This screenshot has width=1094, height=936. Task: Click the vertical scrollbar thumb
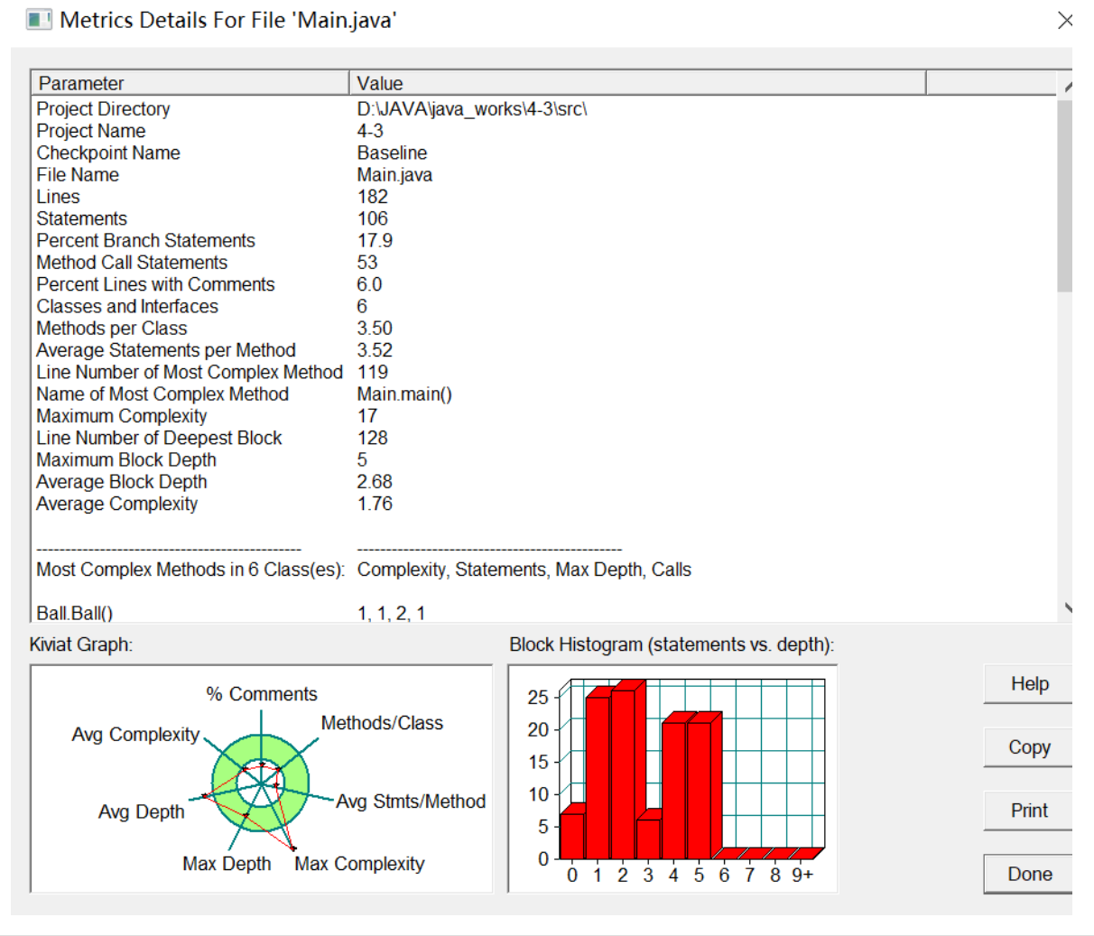click(x=1065, y=195)
